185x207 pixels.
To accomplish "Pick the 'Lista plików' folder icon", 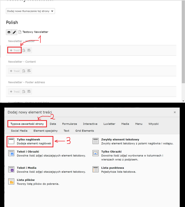I will (11, 181).
